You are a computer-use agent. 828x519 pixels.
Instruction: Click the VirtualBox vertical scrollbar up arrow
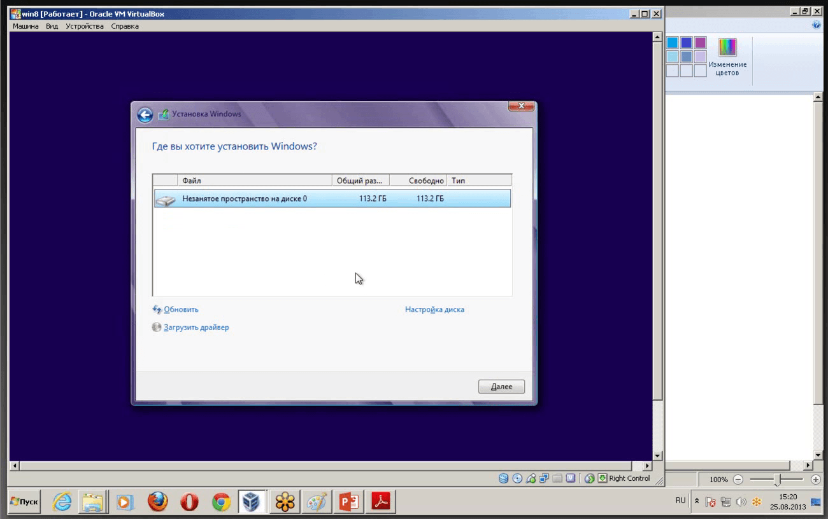658,37
